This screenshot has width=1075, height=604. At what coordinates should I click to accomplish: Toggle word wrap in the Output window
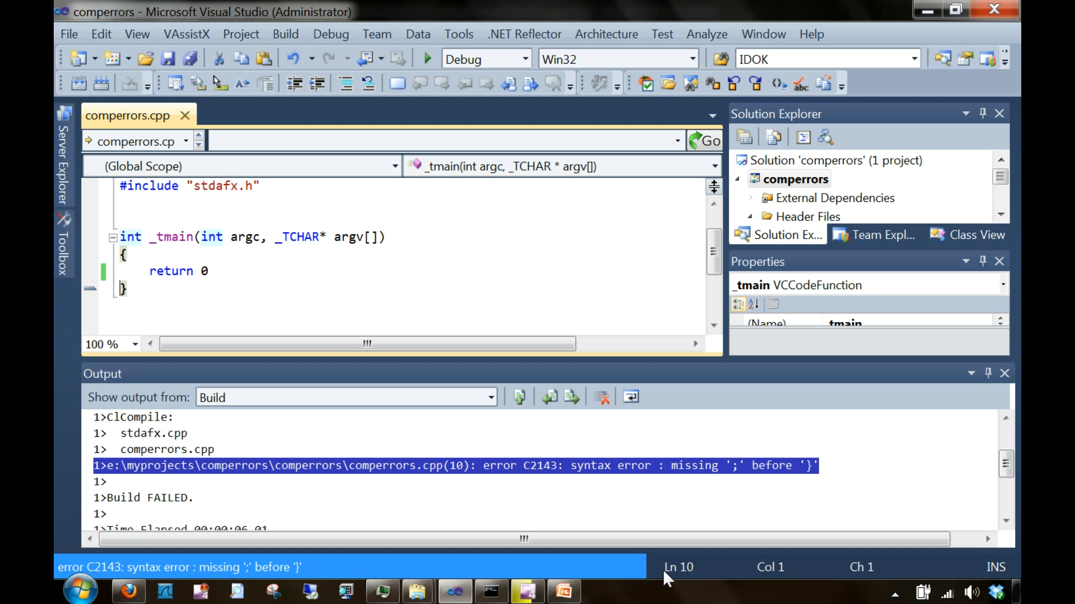click(x=631, y=397)
